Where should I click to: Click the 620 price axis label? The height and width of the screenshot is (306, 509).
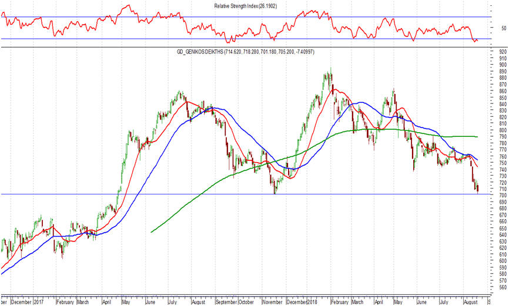[503, 248]
